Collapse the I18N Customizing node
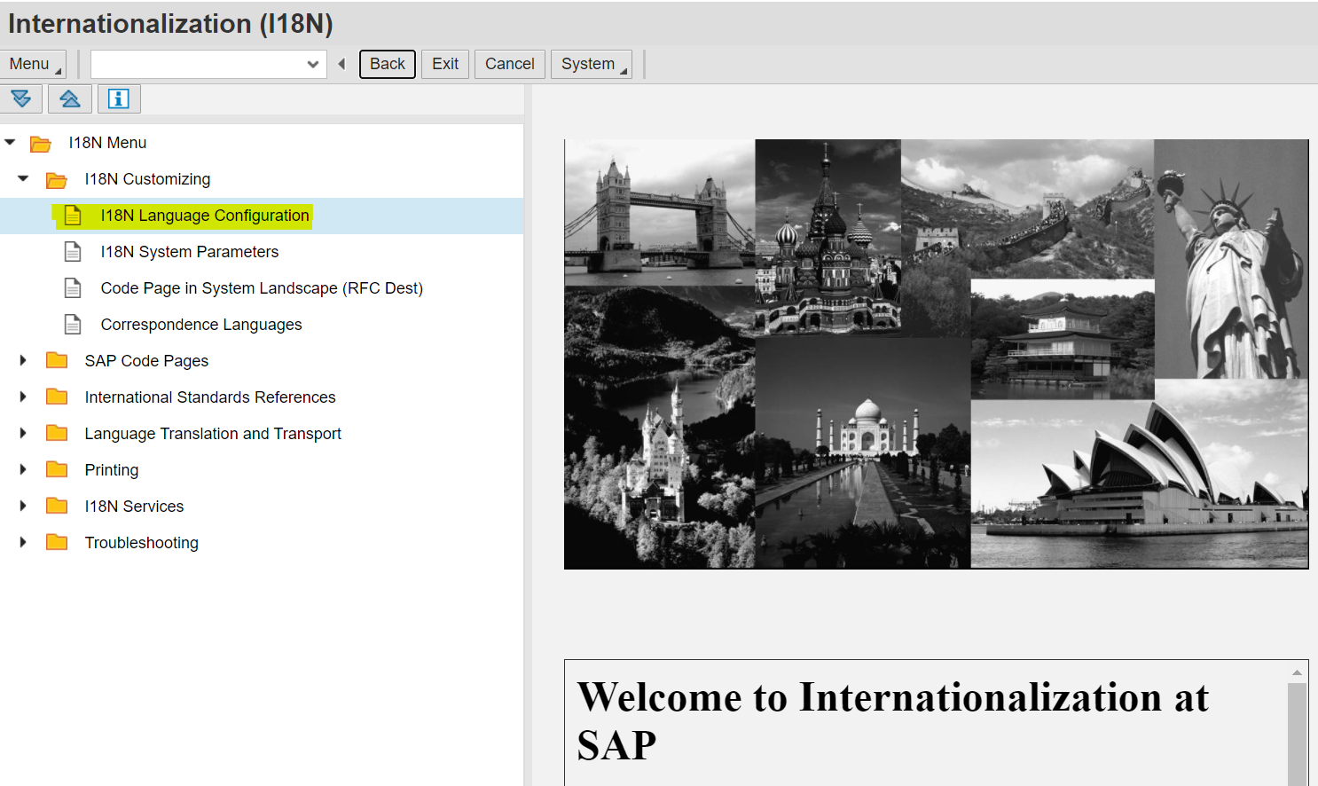 coord(21,178)
